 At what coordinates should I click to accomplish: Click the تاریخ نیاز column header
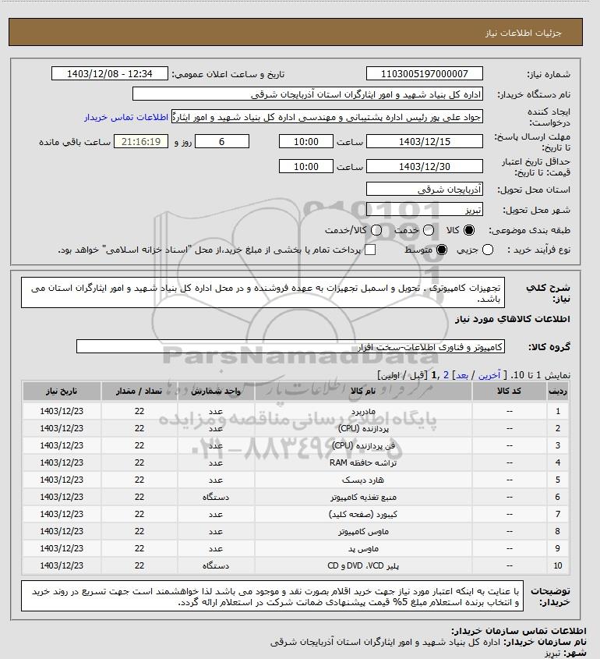click(62, 391)
